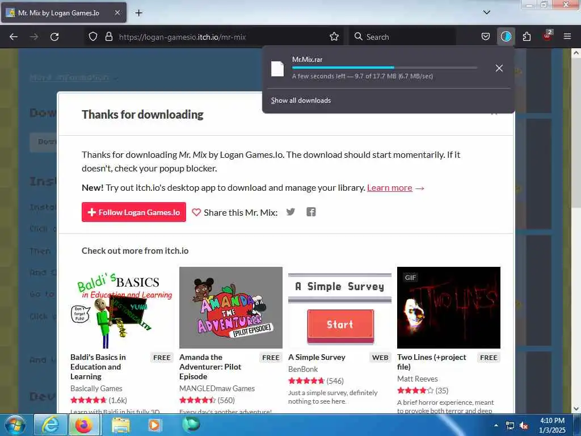List all tabs dropdown arrow

point(486,12)
